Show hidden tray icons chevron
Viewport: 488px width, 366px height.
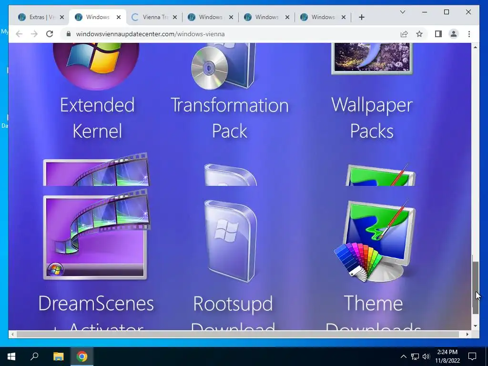pyautogui.click(x=403, y=356)
